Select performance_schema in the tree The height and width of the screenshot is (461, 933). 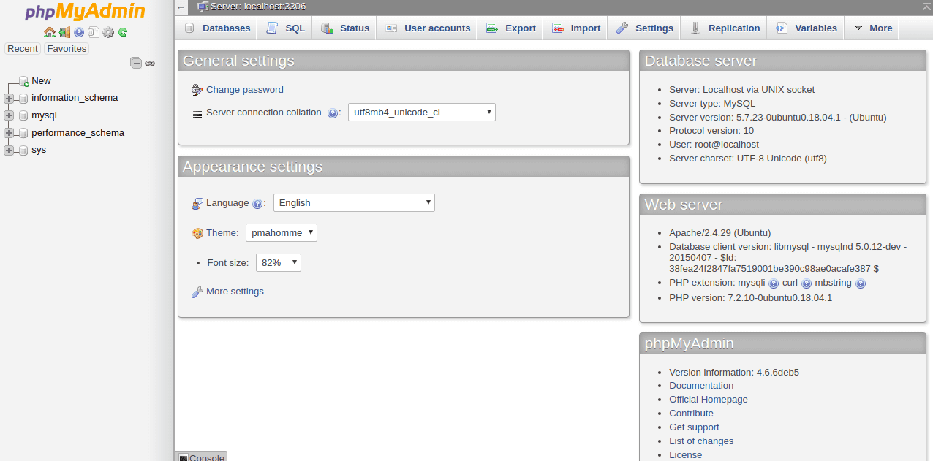click(78, 133)
